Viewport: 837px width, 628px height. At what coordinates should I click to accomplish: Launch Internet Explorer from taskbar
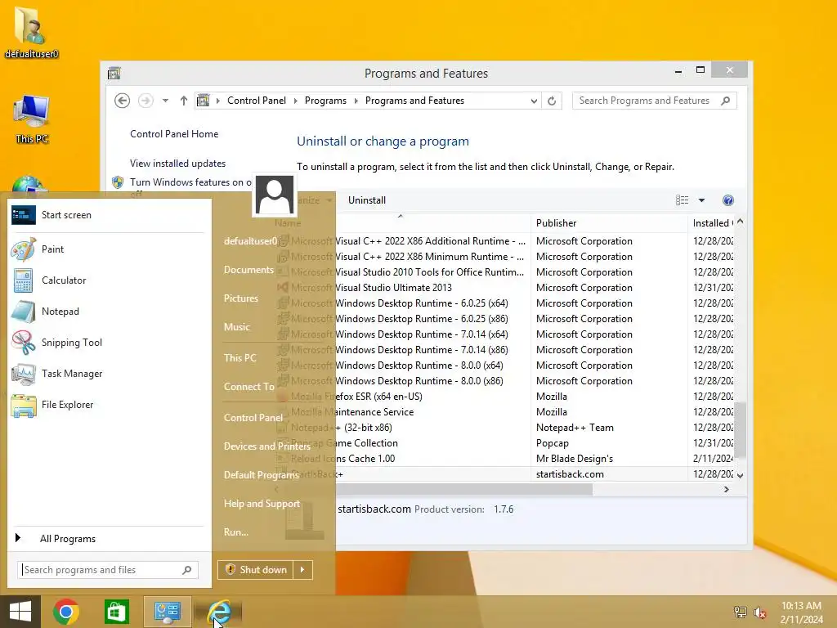[x=219, y=612]
